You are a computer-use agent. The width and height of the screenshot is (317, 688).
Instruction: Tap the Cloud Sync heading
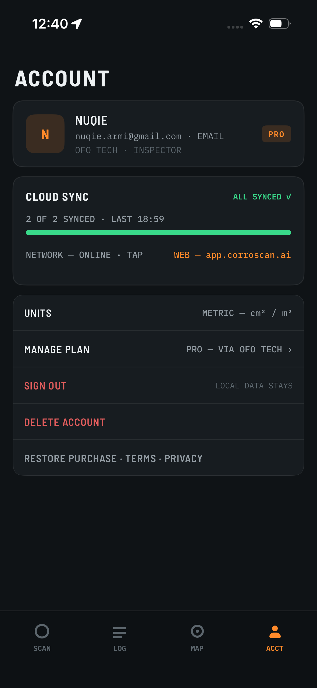pyautogui.click(x=57, y=197)
